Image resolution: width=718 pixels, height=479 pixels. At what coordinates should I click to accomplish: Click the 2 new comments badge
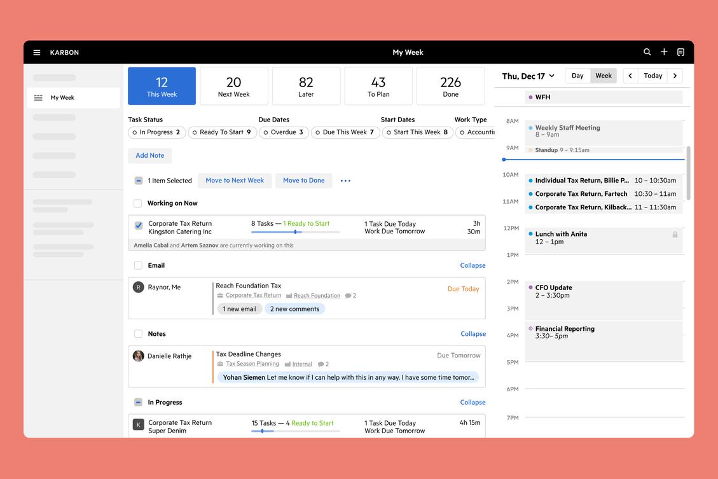pos(294,309)
